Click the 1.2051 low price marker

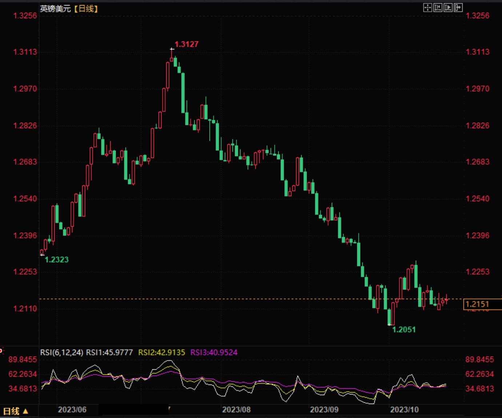coord(404,329)
